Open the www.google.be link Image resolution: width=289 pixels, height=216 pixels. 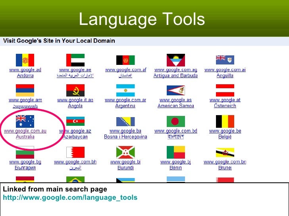225,131
